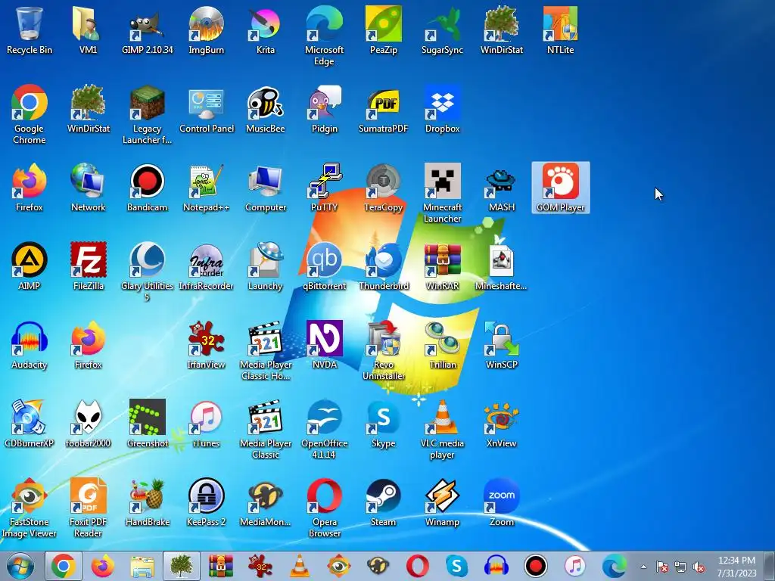Viewport: 775px width, 581px height.
Task: Select the Trillian desktop shortcut
Action: [x=442, y=345]
